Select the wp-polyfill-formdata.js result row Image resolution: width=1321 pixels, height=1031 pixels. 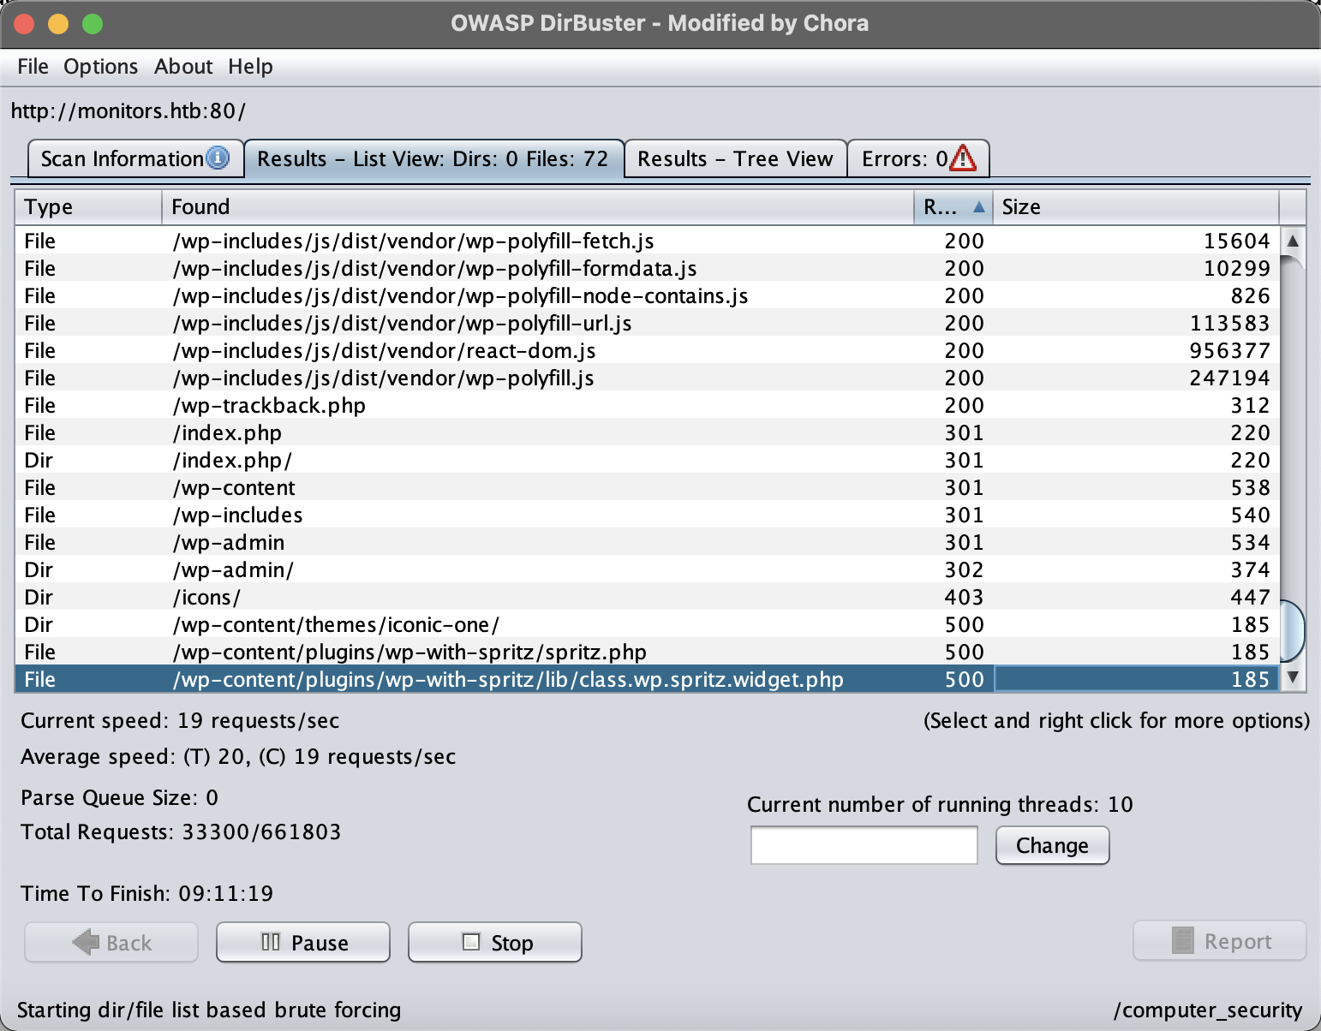pos(647,268)
